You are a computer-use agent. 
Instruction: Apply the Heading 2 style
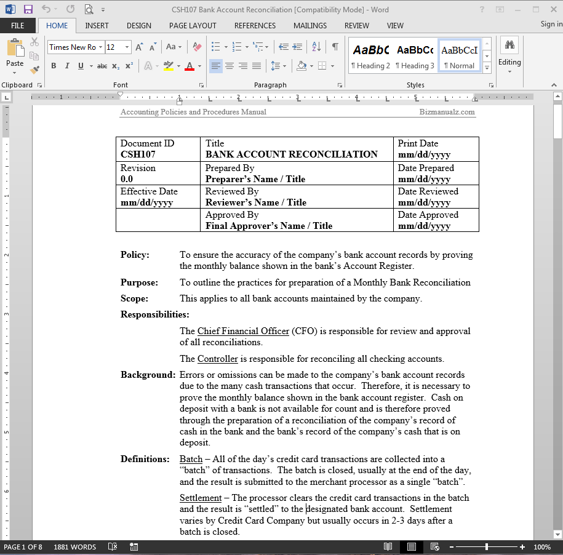point(370,55)
